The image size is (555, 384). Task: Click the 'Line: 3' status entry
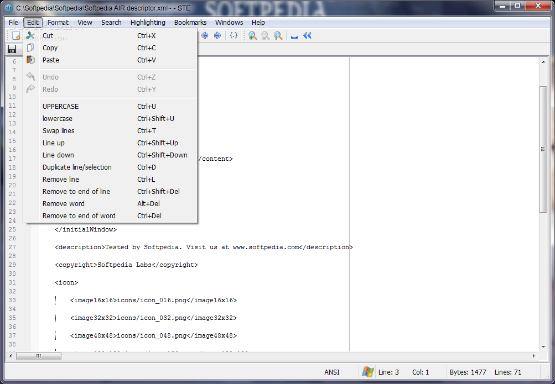tap(388, 372)
